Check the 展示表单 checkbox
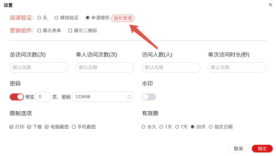 (x=39, y=30)
